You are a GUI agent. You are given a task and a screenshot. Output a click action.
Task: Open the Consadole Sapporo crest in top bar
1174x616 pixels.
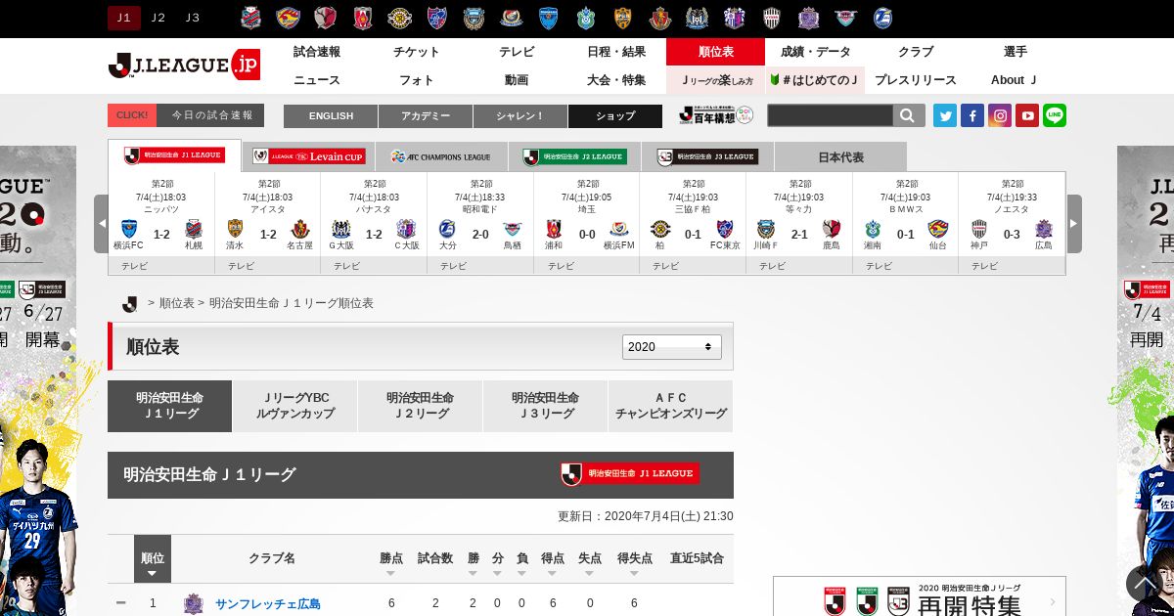coord(251,18)
